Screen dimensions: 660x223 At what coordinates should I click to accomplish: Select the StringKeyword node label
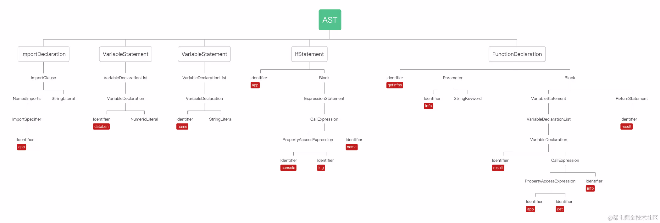[x=468, y=99]
